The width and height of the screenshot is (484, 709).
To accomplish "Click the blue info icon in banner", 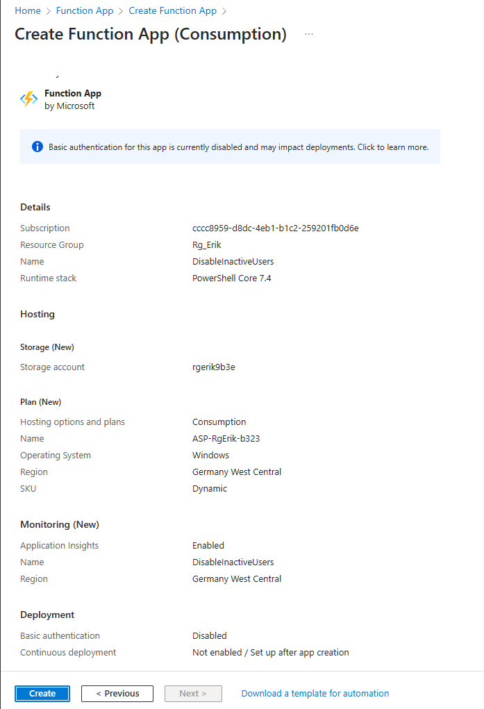I will [37, 147].
